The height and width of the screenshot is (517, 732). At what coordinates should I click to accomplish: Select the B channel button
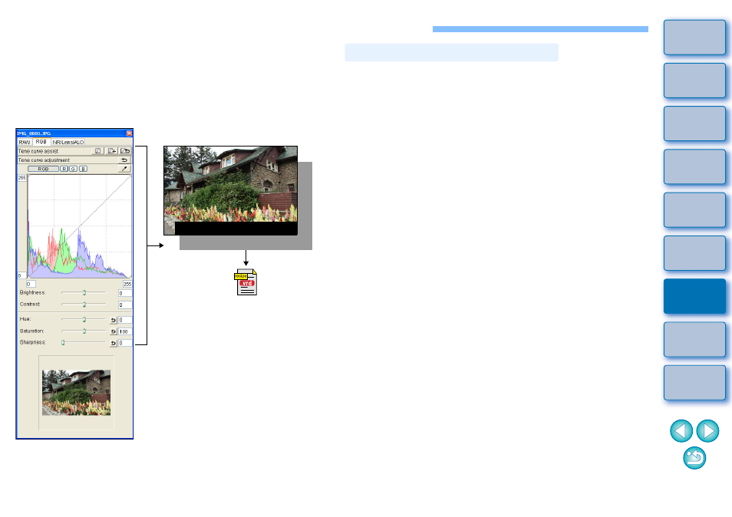point(83,169)
